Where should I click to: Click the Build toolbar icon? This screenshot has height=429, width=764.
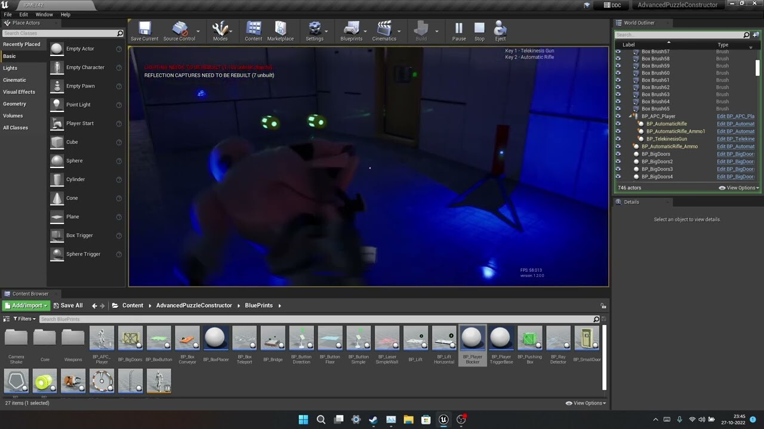(x=421, y=29)
